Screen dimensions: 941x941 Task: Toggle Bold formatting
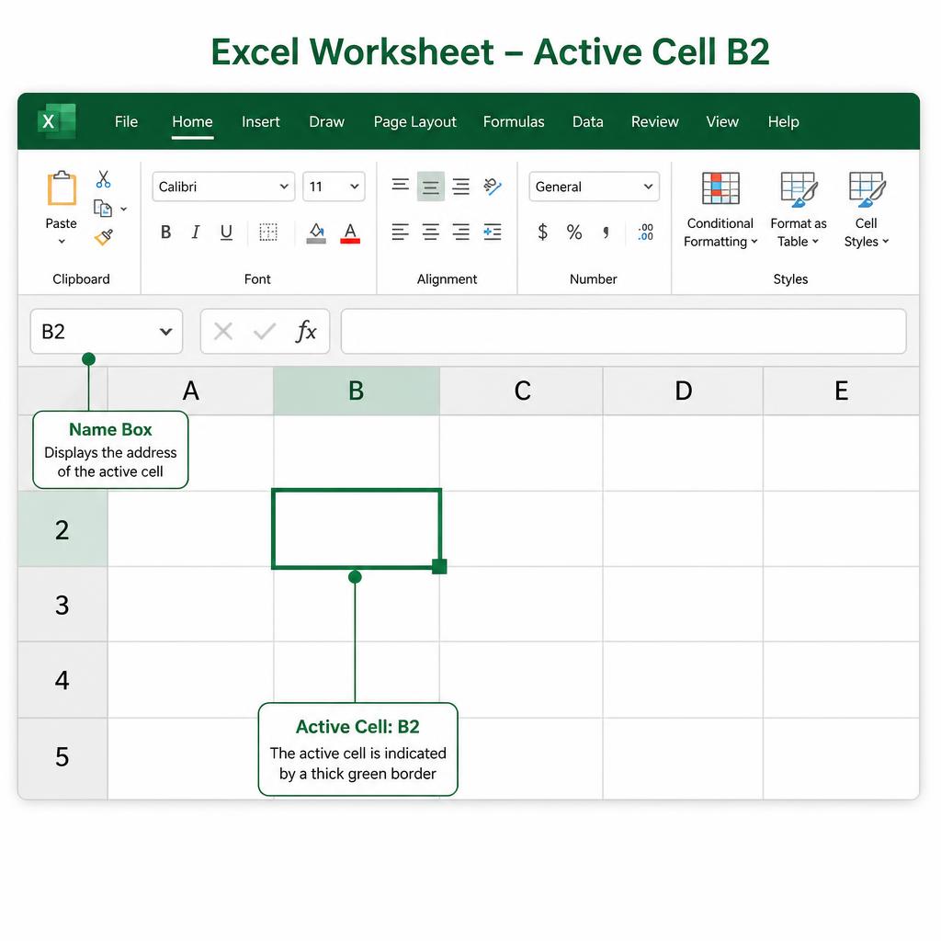pos(166,232)
